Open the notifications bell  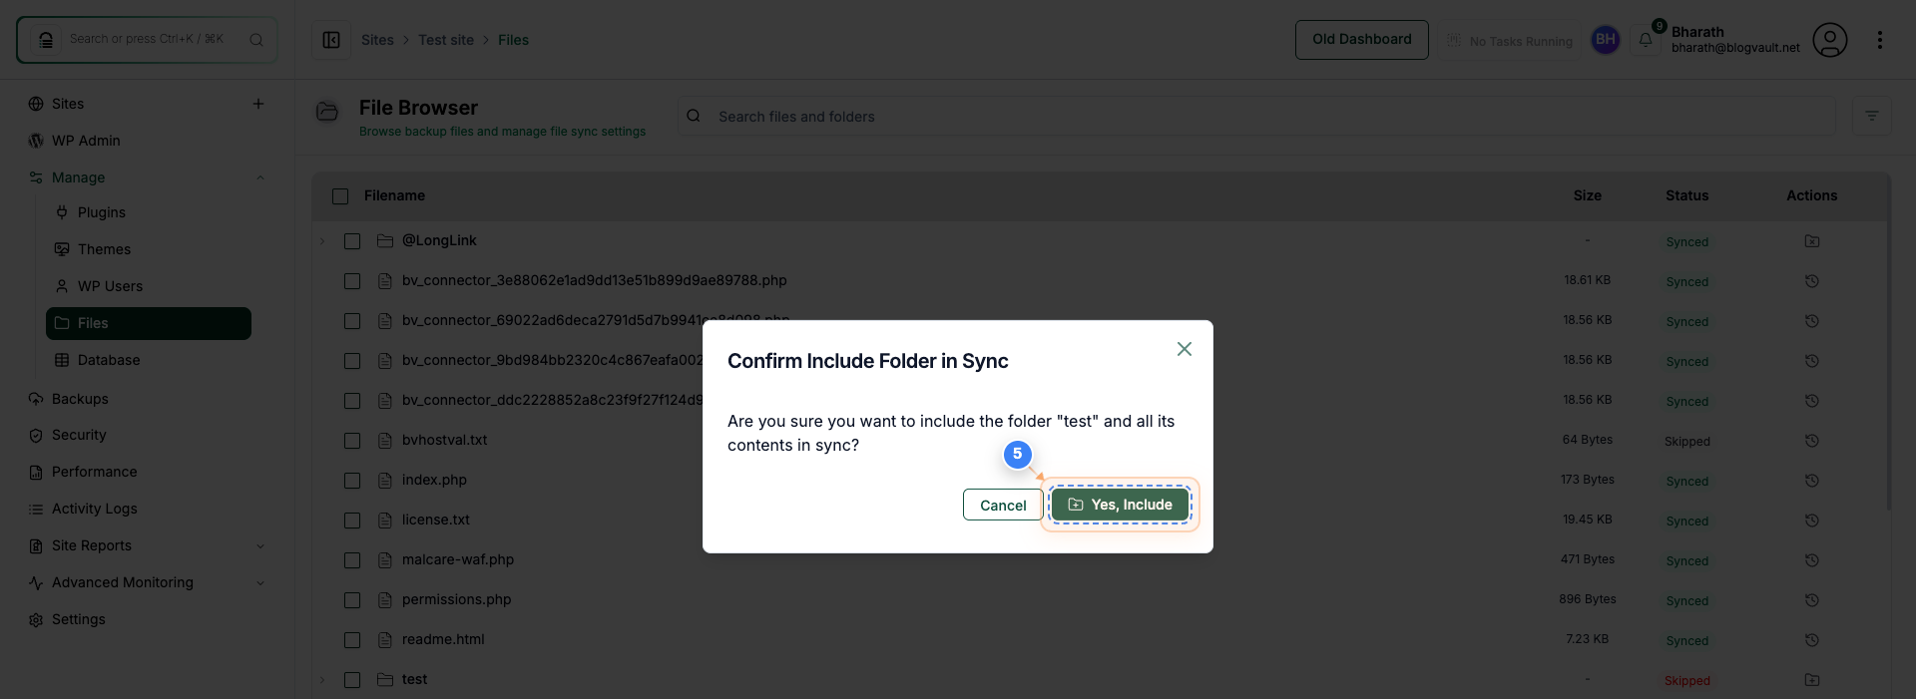[x=1646, y=40]
